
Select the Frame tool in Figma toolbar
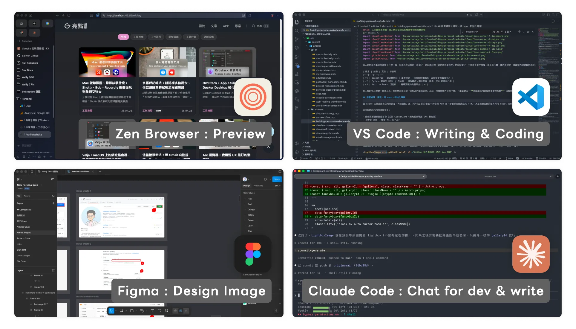(x=122, y=311)
